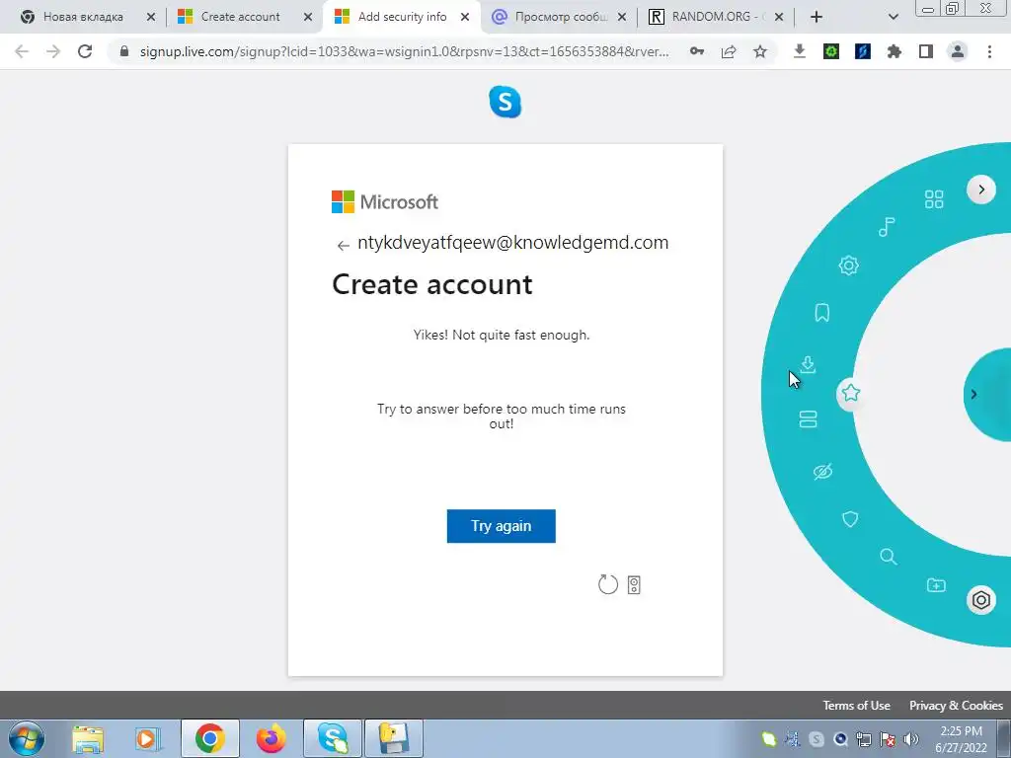Click the green extension icon in toolbar
Viewport: 1011px width, 758px height.
831,51
